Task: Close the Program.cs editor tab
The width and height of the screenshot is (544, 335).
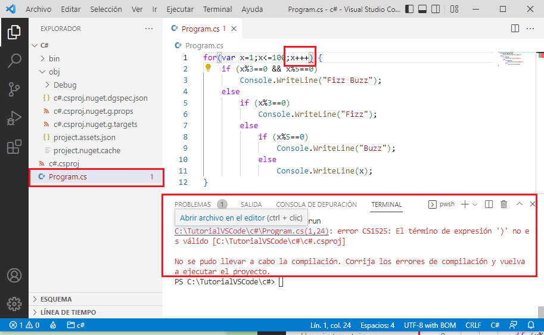Action: point(234,29)
